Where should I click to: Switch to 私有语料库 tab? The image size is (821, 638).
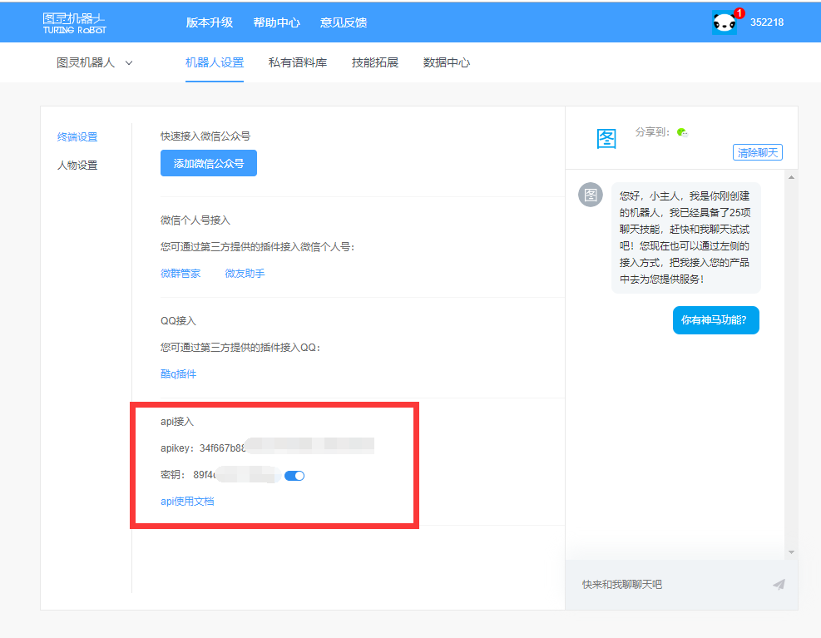pos(298,63)
